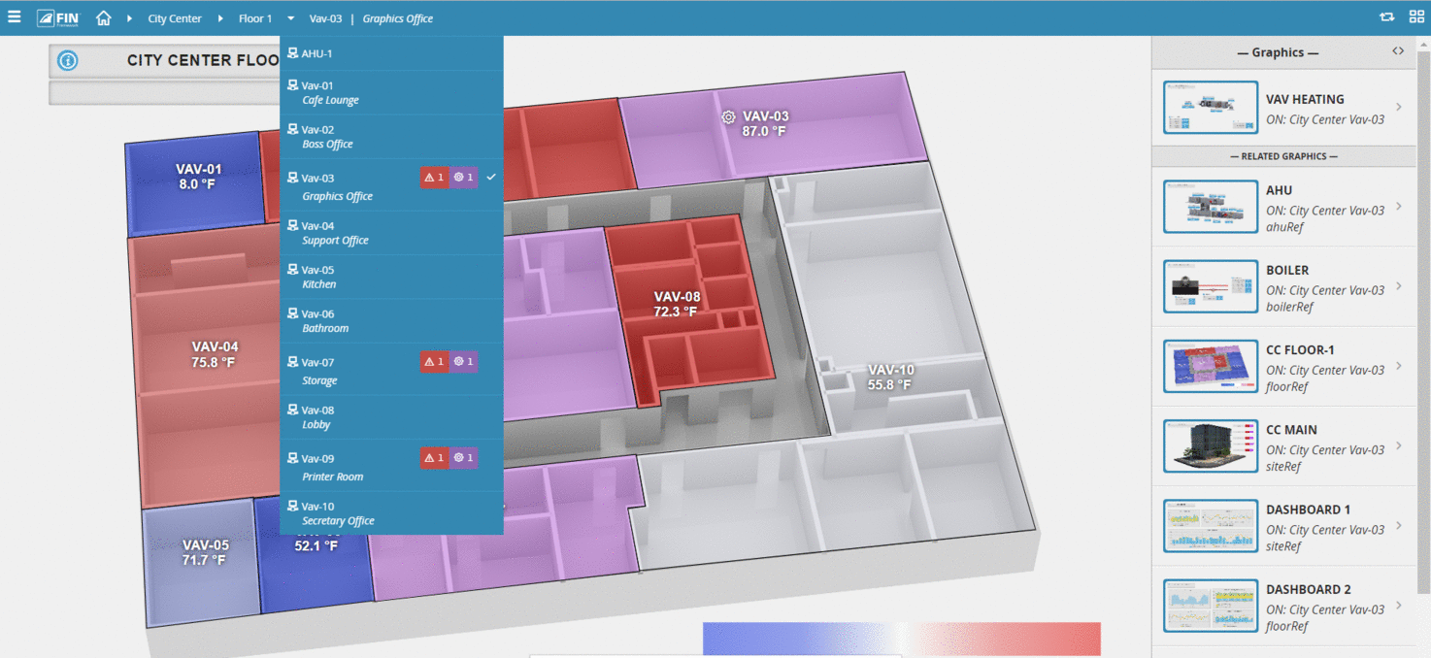Click the temperature color gradient legend
1431x658 pixels.
[x=901, y=639]
